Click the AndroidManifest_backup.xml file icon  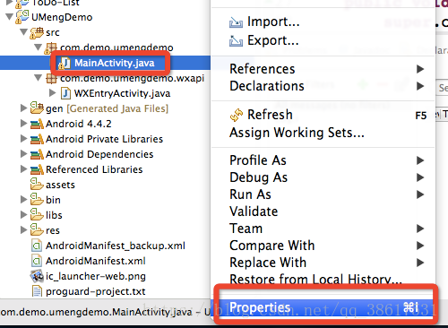tap(37, 246)
